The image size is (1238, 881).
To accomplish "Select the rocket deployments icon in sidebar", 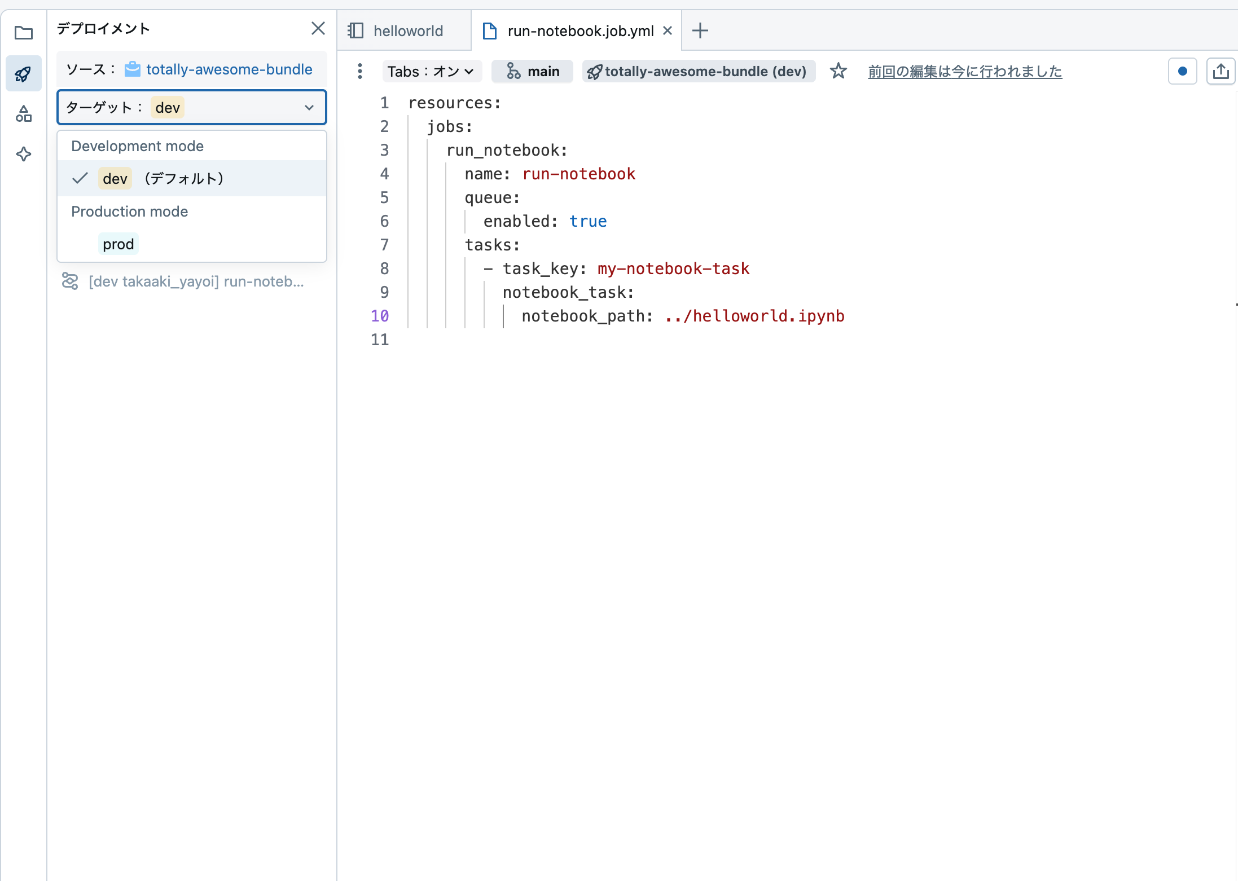I will [23, 73].
